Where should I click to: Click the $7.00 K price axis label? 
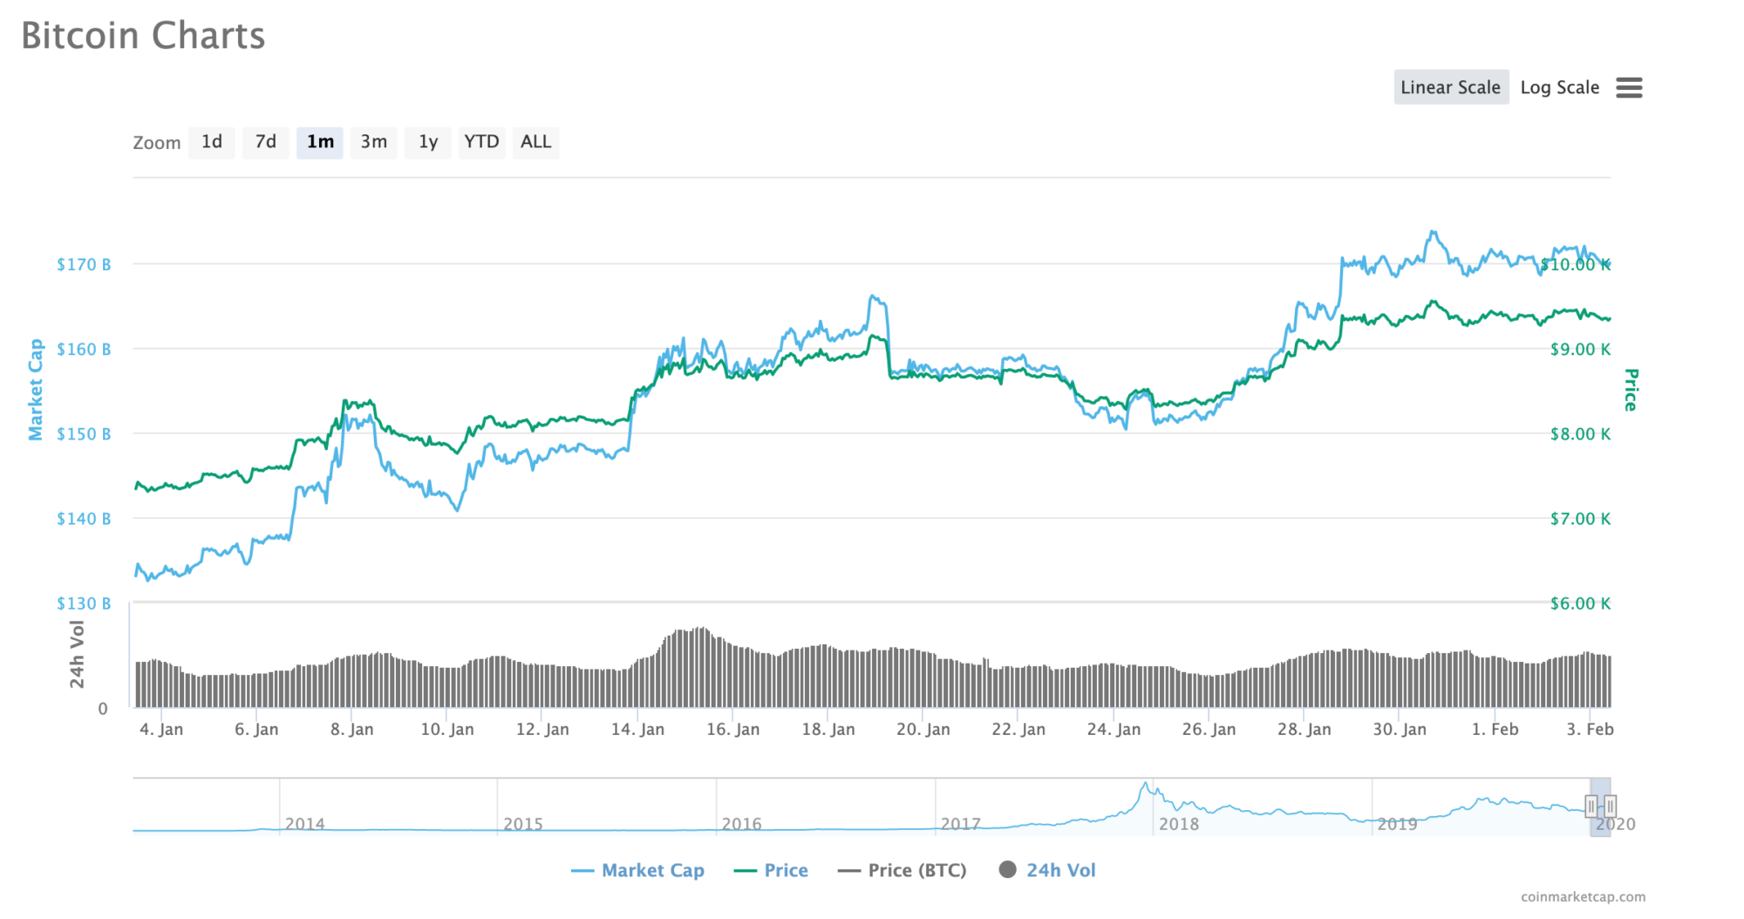coord(1580,519)
